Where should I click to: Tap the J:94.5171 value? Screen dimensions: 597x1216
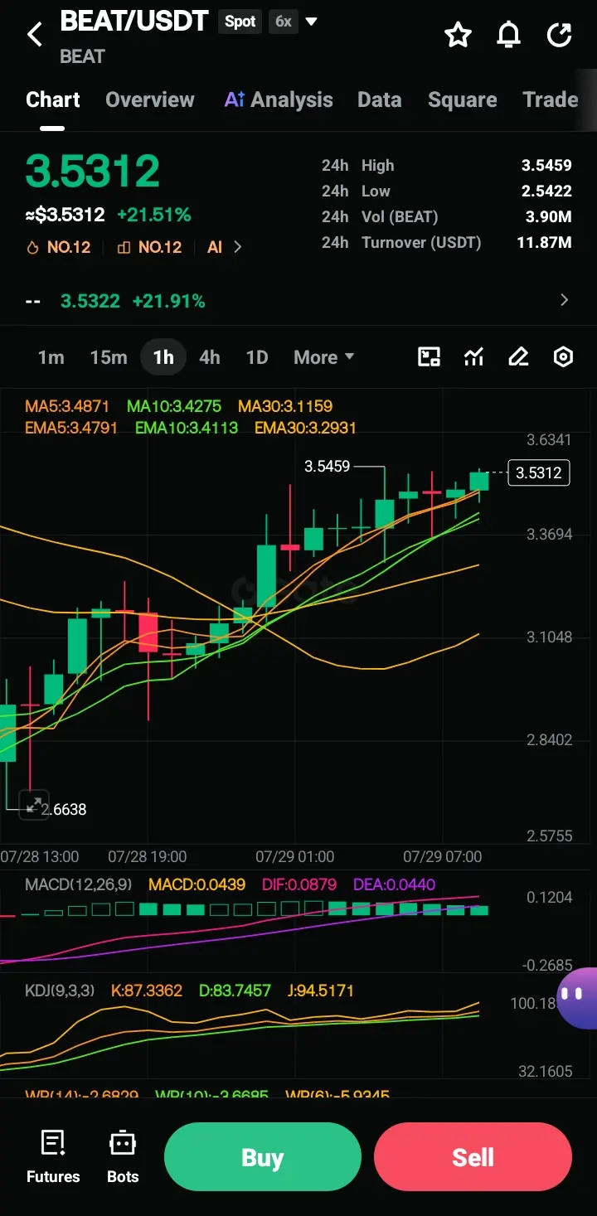320,991
